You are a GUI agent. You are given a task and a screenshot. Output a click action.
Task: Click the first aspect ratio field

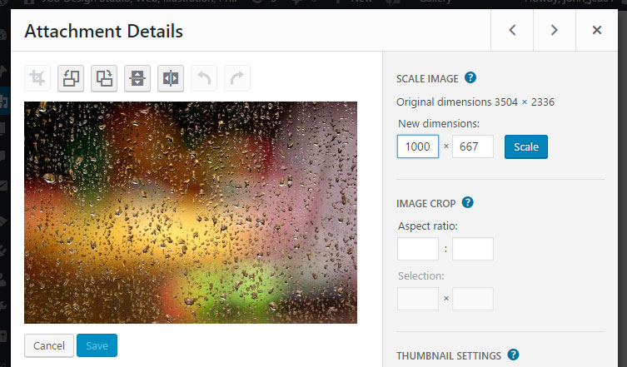coord(417,249)
